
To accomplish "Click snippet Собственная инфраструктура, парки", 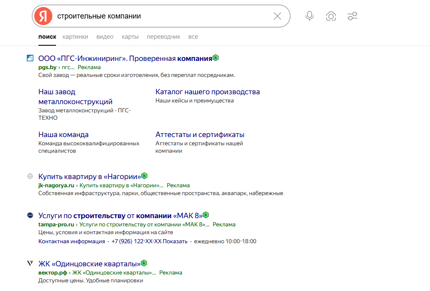I will 161,193.
